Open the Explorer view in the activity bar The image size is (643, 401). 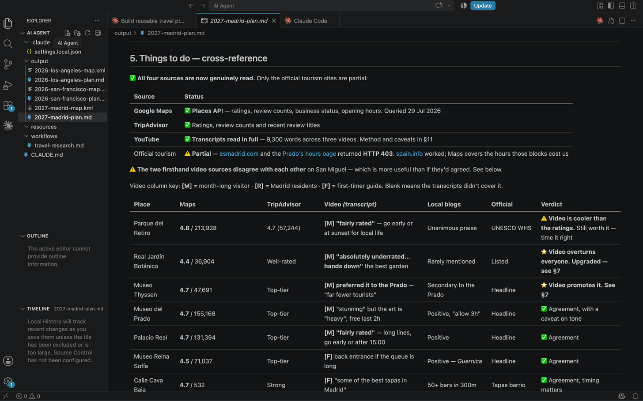point(8,23)
